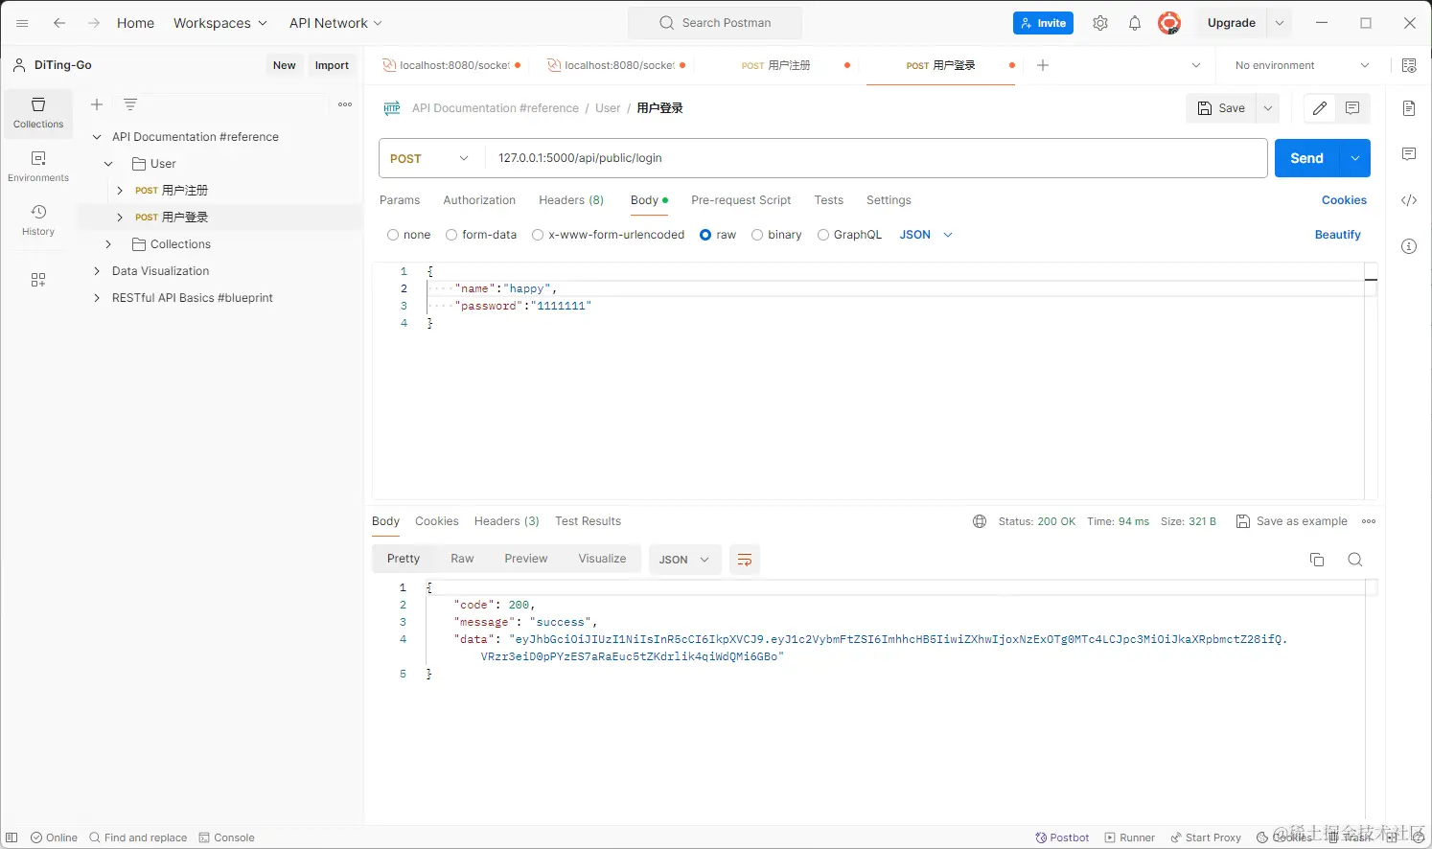The height and width of the screenshot is (849, 1432).
Task: Click the request URL field
Action: point(877,158)
